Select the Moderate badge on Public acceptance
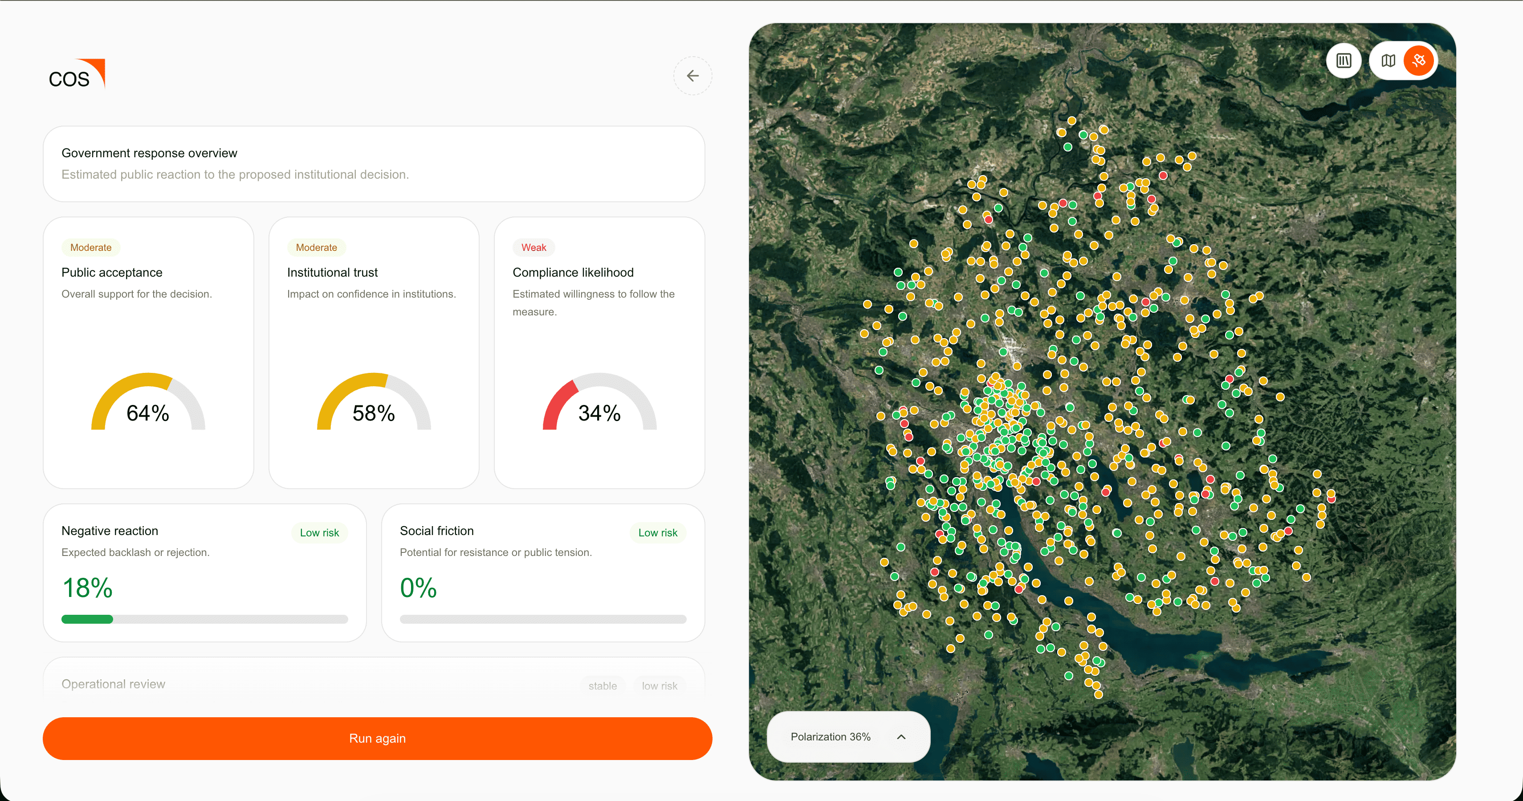The image size is (1523, 801). tap(90, 247)
